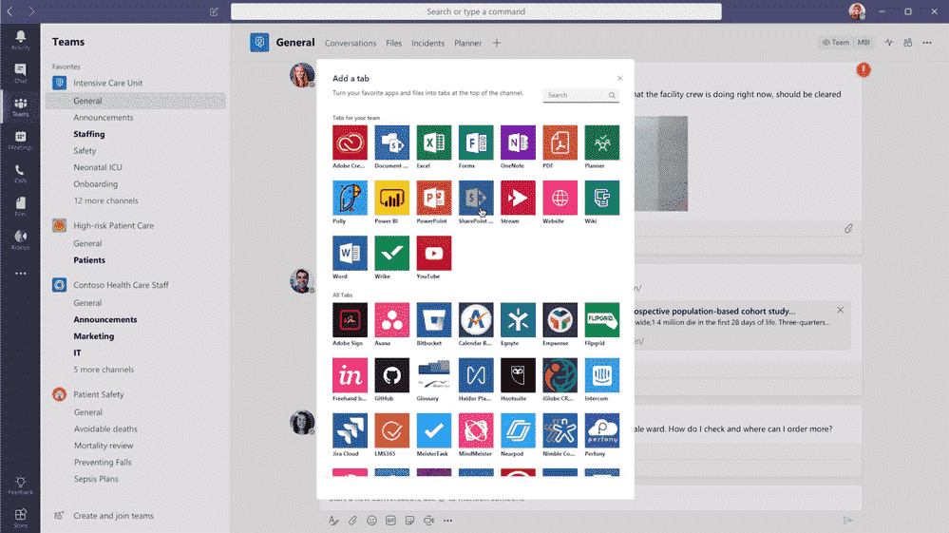Choose the Nearpod app tile
The height and width of the screenshot is (533, 949).
pos(518,430)
